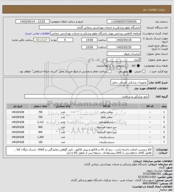Viewport: 174px width, 192px height.
Task: Toggle the اسناد خزانه اسلامی payment checkbox
Action: pyautogui.click(x=110, y=71)
